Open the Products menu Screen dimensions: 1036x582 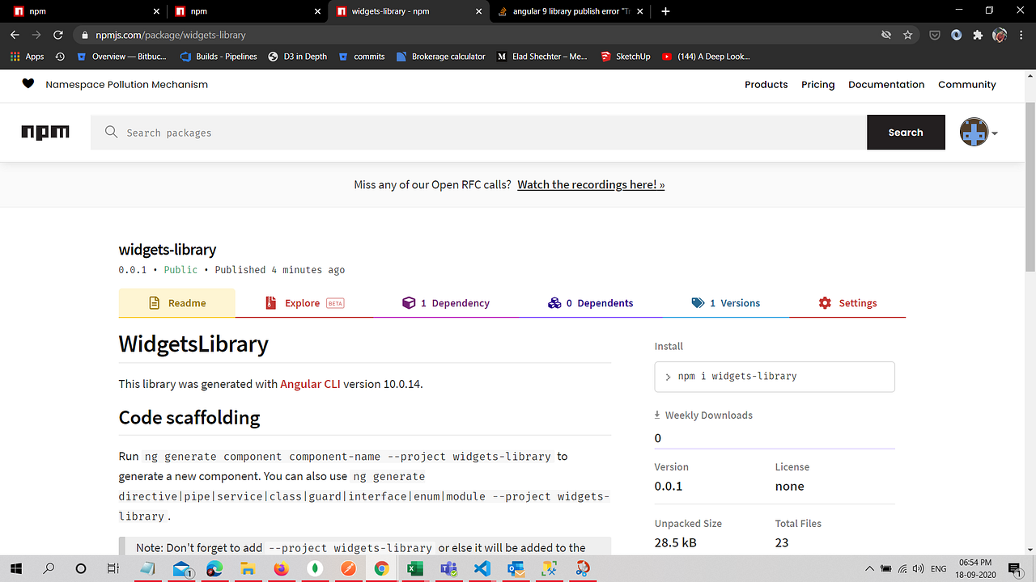(766, 84)
